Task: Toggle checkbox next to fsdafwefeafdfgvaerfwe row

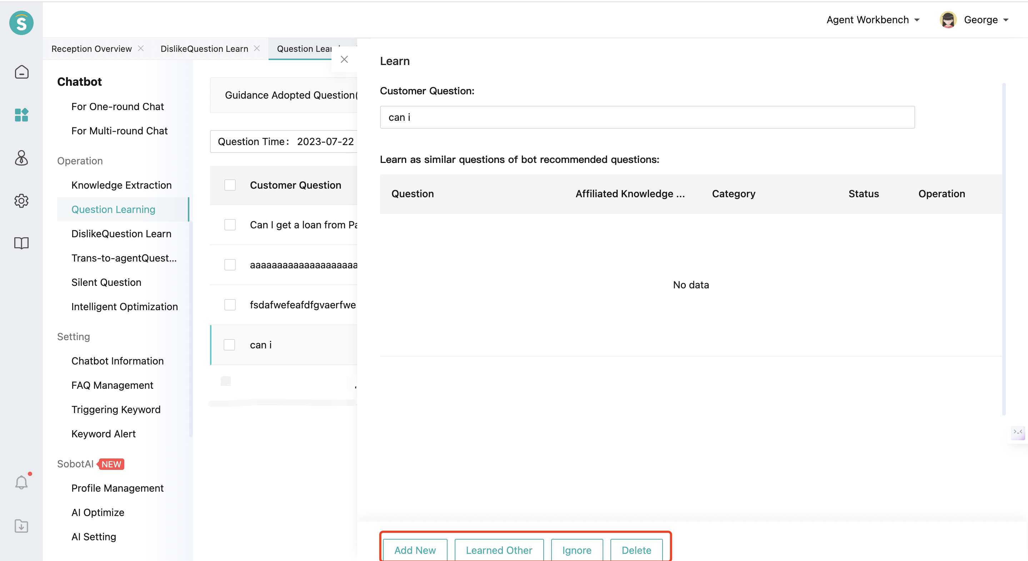Action: pos(230,305)
